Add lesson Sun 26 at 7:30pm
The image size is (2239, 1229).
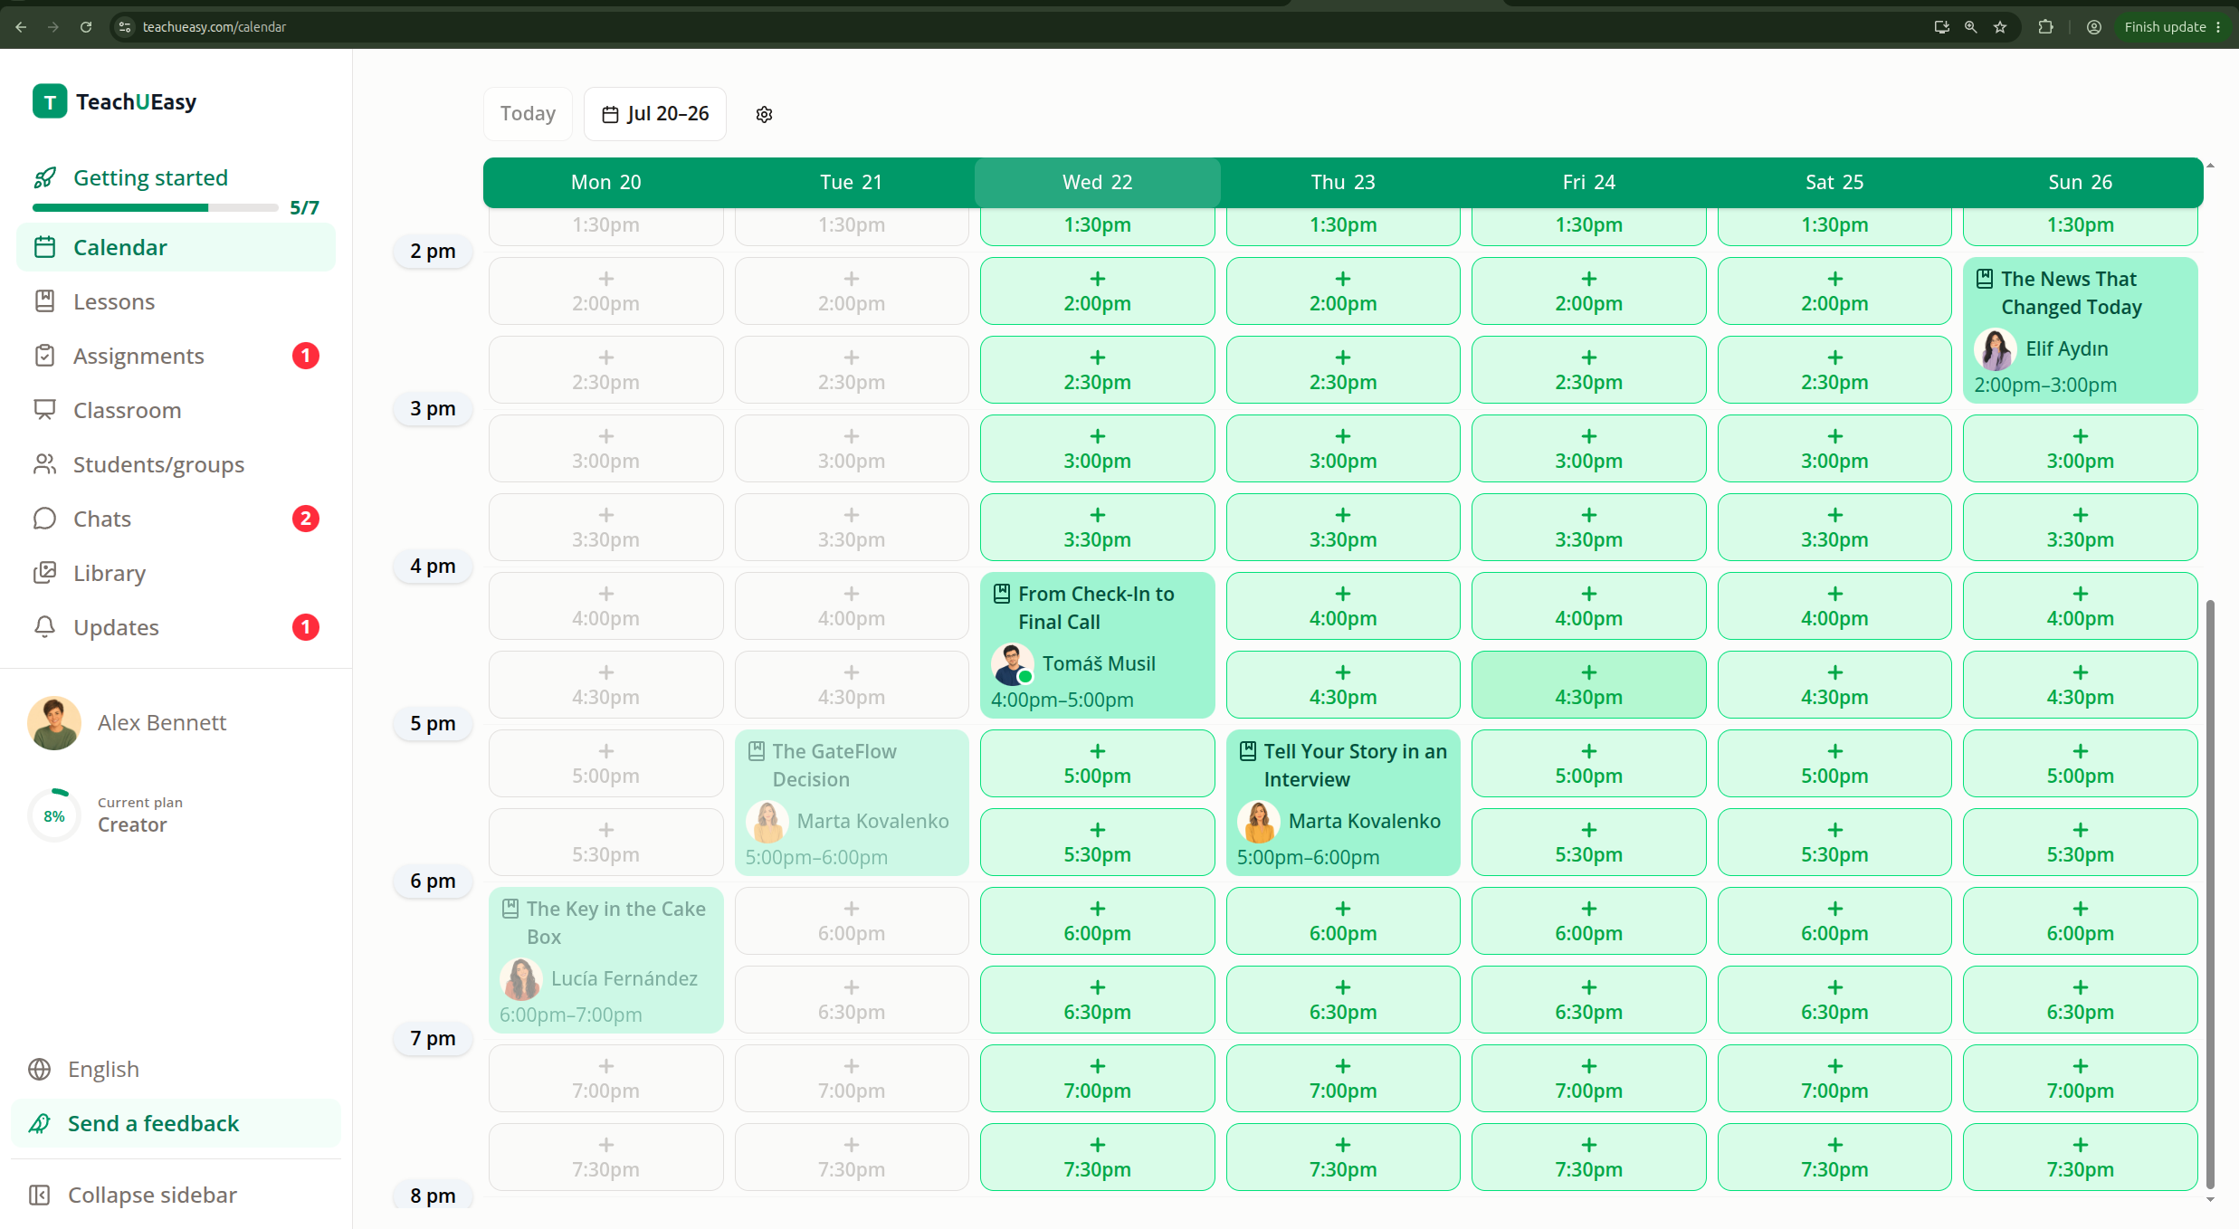(x=2080, y=1158)
